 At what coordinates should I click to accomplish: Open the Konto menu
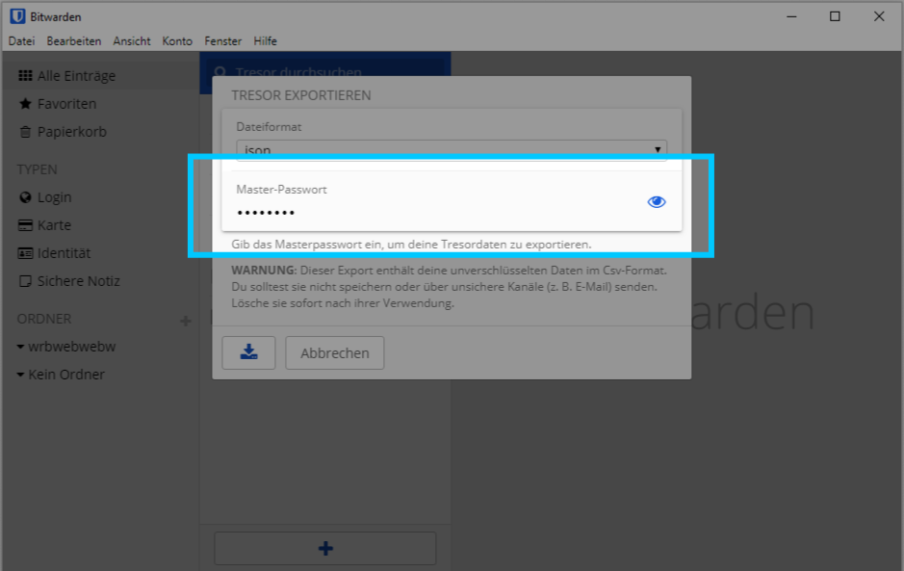coord(177,41)
